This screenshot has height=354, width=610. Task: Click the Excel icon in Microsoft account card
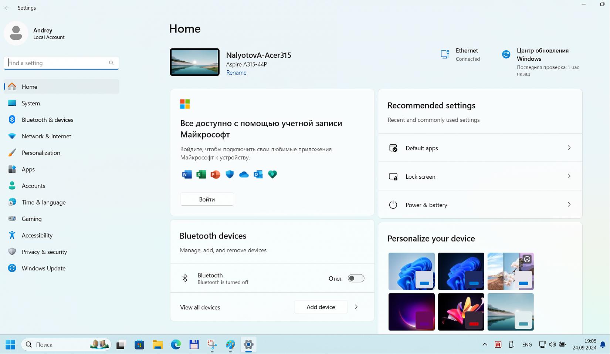(x=201, y=174)
